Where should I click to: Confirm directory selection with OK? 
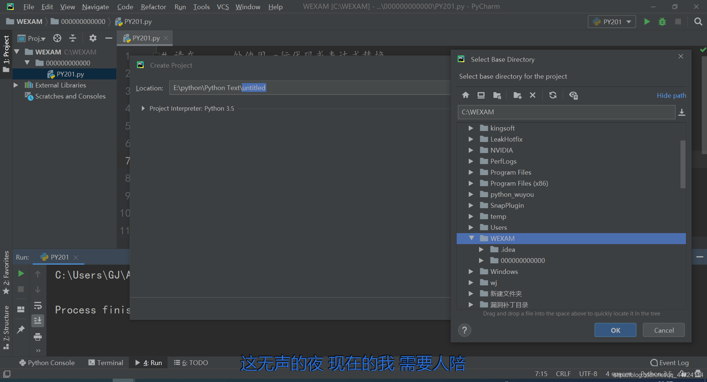point(615,330)
